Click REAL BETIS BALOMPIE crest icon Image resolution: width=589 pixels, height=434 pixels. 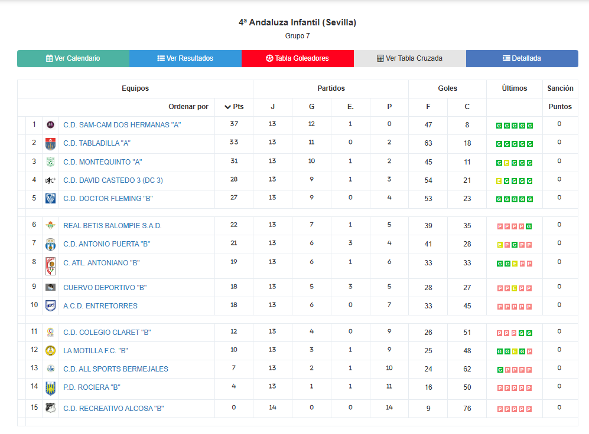pyautogui.click(x=50, y=225)
